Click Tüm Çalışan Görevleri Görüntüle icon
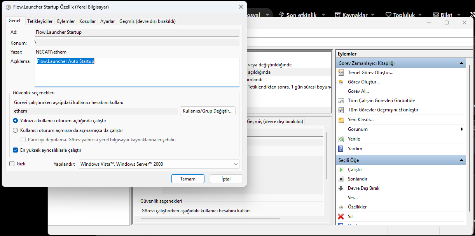Screen dimensions: 475x236 341,101
